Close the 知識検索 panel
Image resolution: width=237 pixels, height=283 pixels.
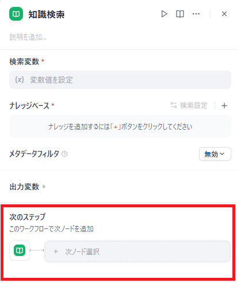click(224, 14)
